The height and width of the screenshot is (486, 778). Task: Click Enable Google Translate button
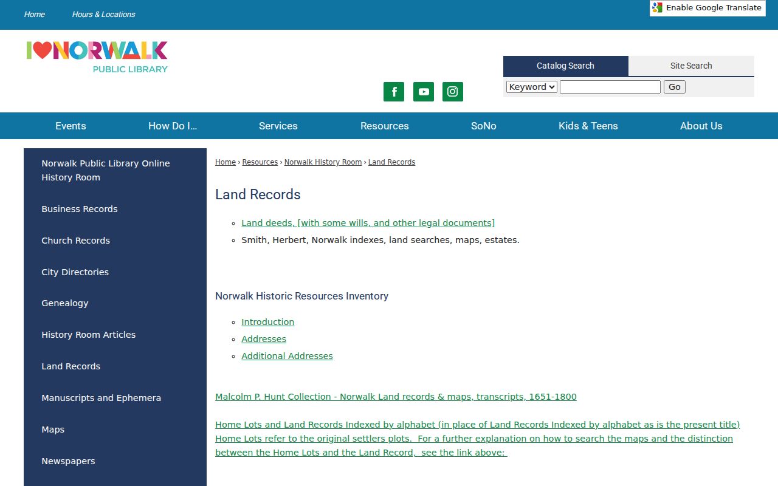coord(707,8)
